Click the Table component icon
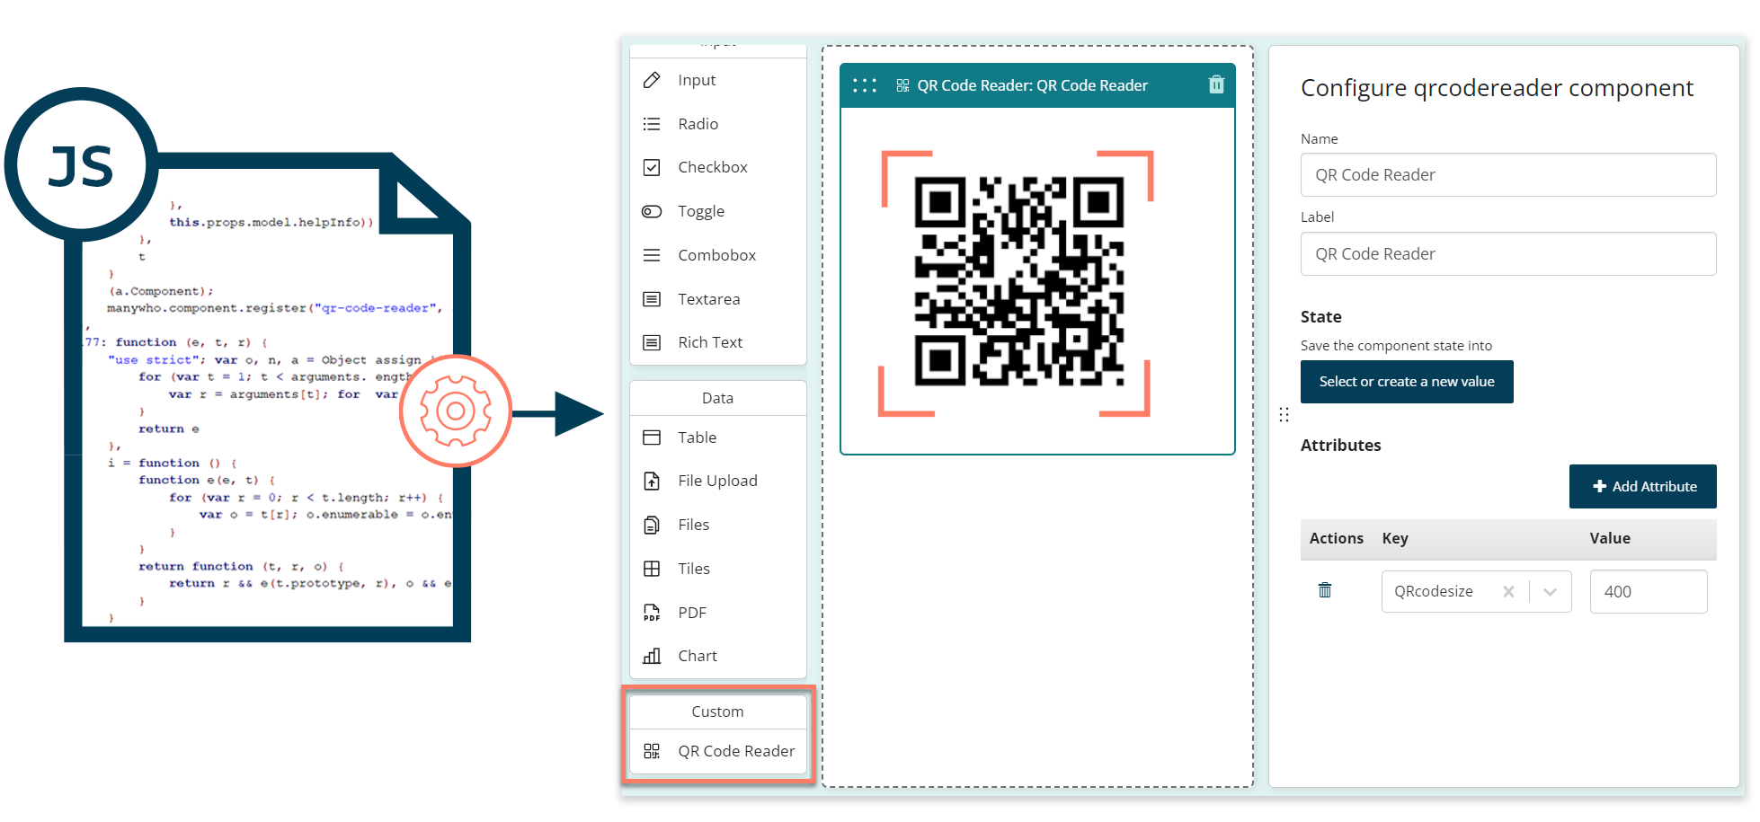 [652, 438]
